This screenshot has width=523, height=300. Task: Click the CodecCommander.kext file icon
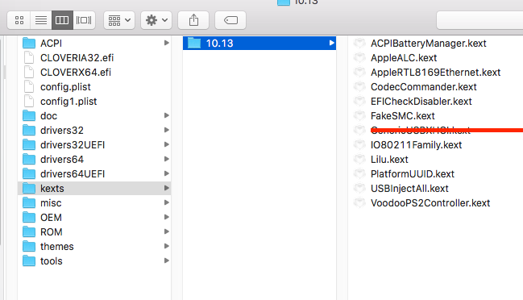point(359,87)
